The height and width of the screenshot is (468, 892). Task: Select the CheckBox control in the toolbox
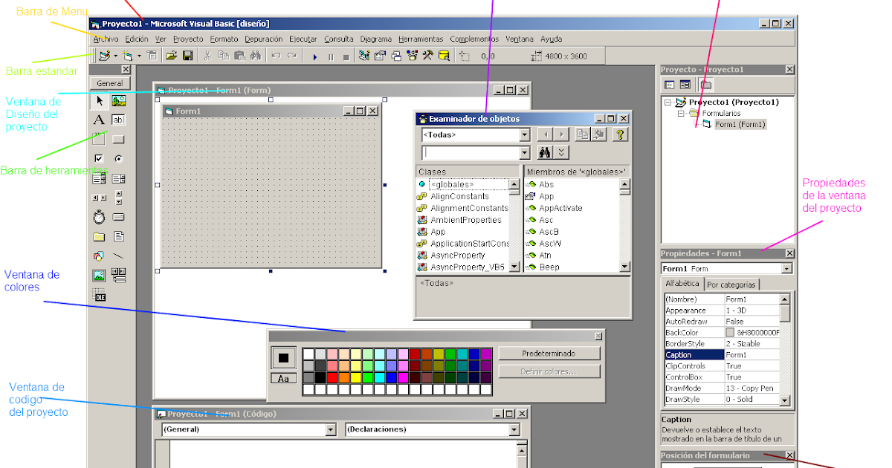[97, 157]
